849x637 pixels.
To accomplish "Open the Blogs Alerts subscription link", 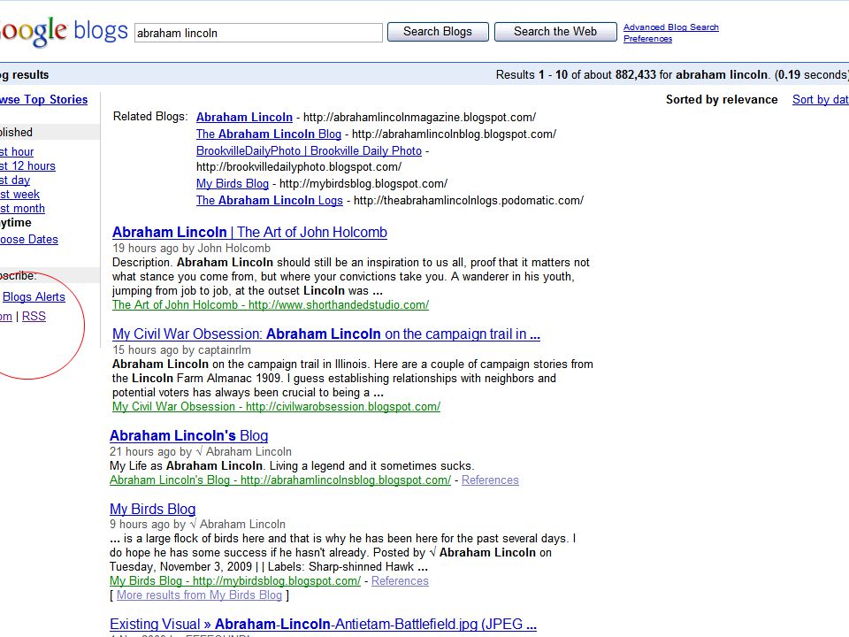I will [34, 297].
